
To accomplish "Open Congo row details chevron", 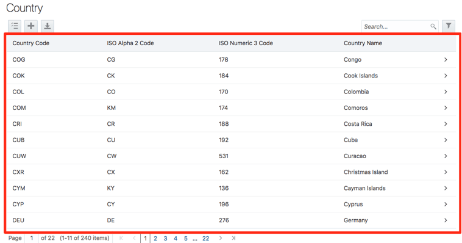I will pyautogui.click(x=446, y=60).
